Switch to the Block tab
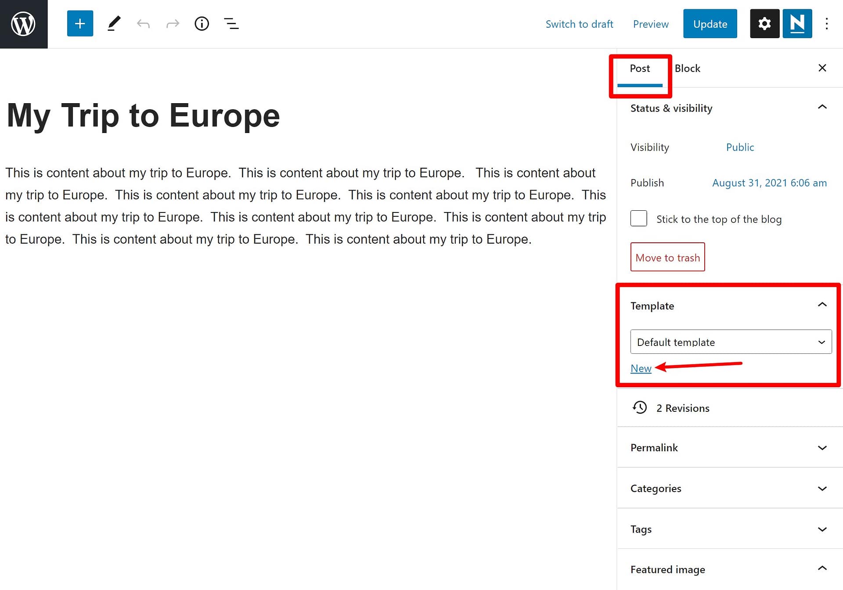 pos(687,68)
